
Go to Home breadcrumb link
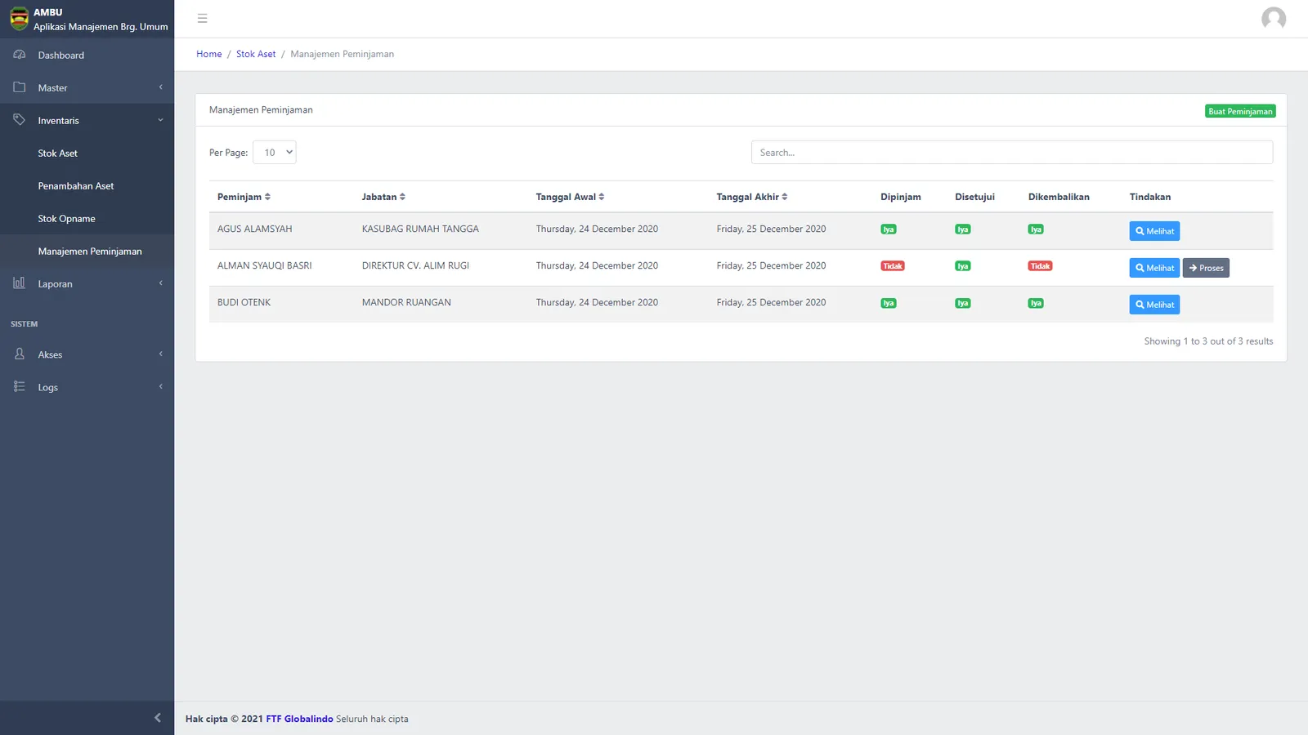209,54
